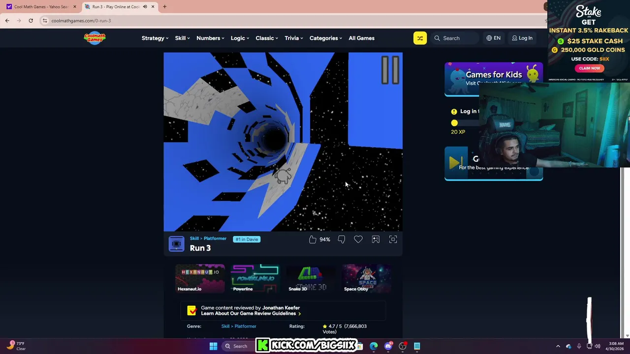
Task: Open the Categories dropdown
Action: tap(326, 38)
